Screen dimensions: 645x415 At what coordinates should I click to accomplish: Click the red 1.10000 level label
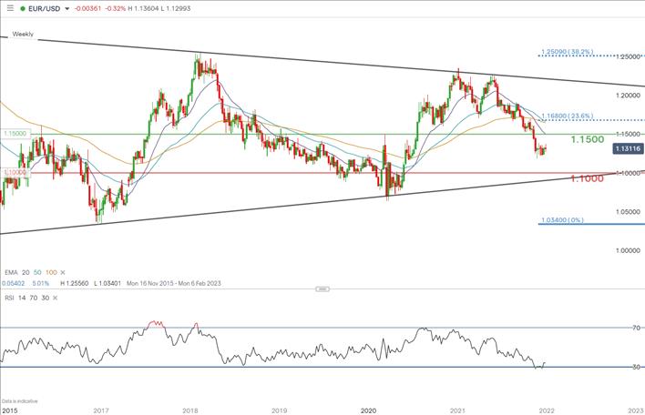pos(15,172)
